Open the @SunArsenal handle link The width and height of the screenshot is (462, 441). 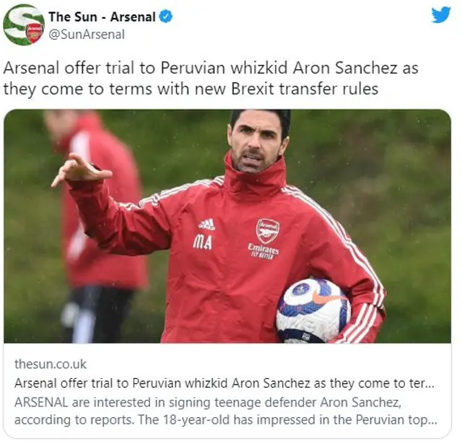(87, 35)
